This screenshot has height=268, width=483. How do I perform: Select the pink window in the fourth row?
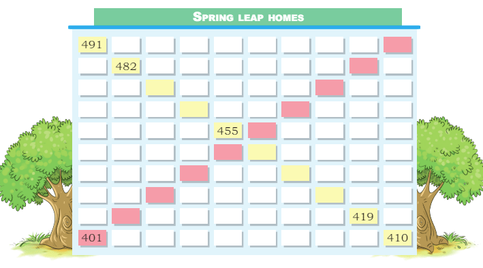coord(295,110)
